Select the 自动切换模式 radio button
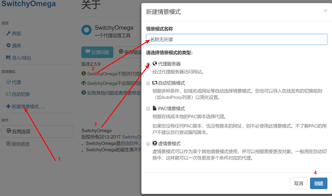332x196 pixels. click(x=148, y=83)
